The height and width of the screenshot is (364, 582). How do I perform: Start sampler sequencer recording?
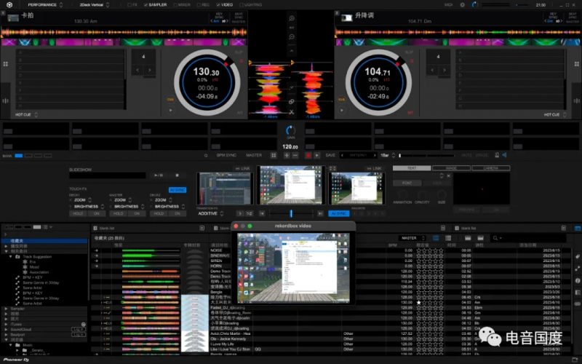click(308, 155)
